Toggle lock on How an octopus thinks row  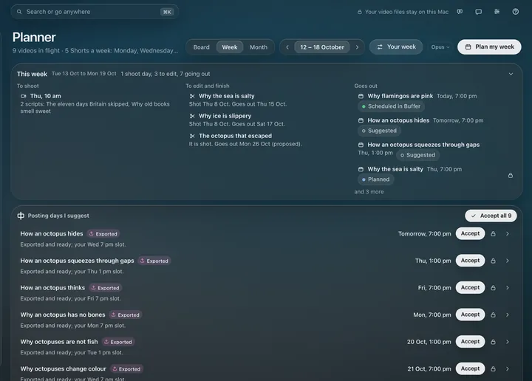point(493,288)
